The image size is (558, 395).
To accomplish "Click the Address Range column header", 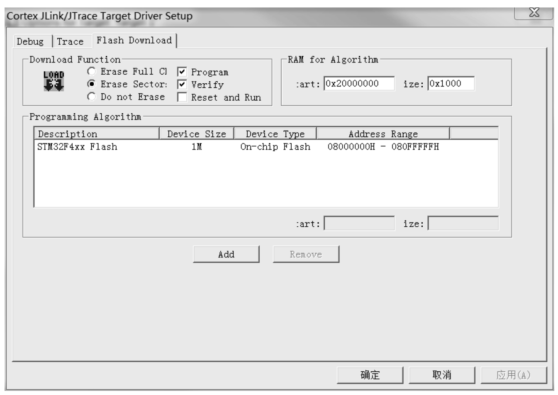I will [x=383, y=133].
